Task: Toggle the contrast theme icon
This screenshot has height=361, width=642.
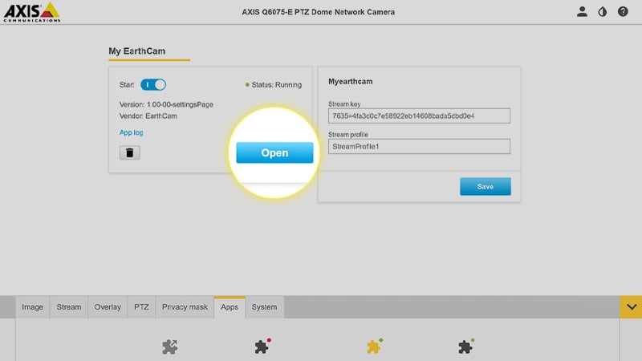Action: [x=603, y=11]
